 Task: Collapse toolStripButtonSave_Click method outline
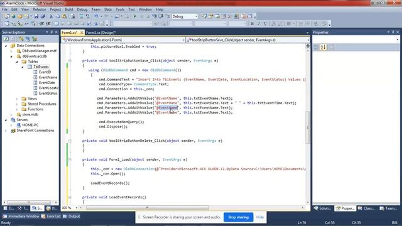(70, 61)
